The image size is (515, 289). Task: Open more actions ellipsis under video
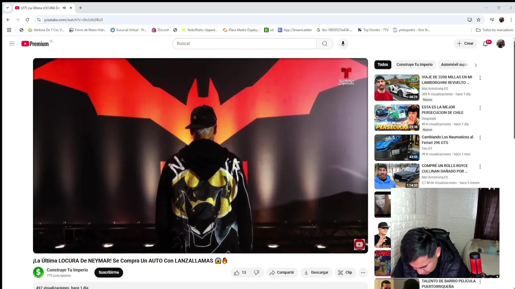pos(363,273)
